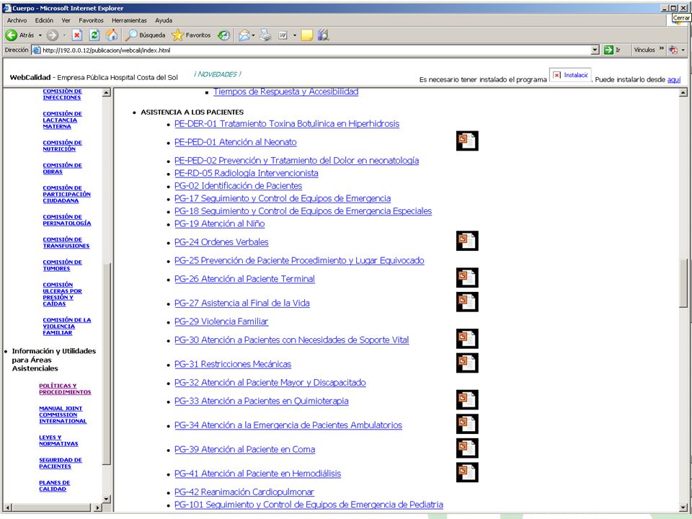Screen dimensions: 692x519
Task: Open Tiempos de Respuesta y Accesibilidad link
Action: coord(286,92)
